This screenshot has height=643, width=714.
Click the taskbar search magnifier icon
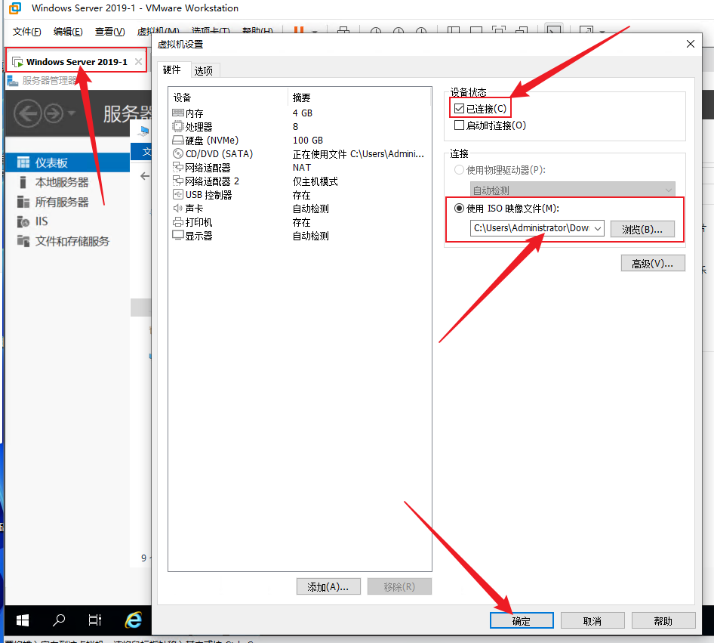[x=59, y=620]
